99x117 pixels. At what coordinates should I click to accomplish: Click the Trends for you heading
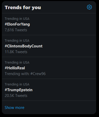pos(23,8)
